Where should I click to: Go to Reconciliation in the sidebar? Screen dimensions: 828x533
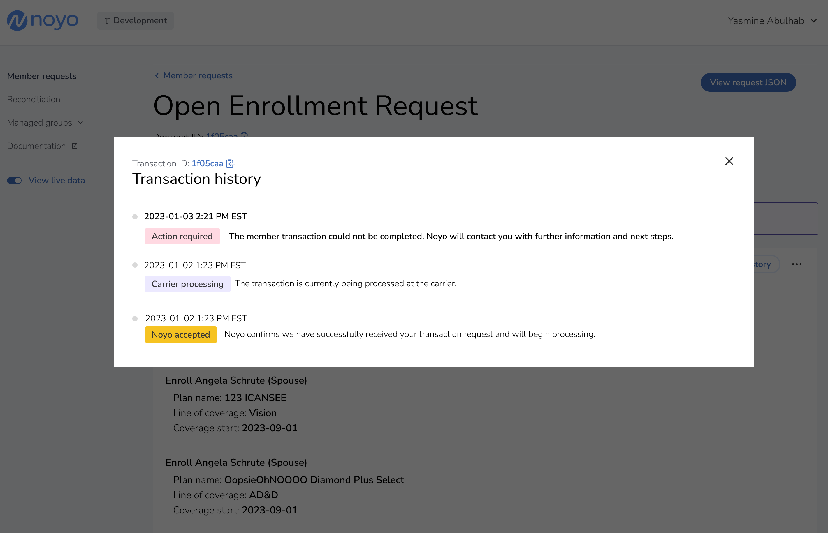[x=34, y=99]
